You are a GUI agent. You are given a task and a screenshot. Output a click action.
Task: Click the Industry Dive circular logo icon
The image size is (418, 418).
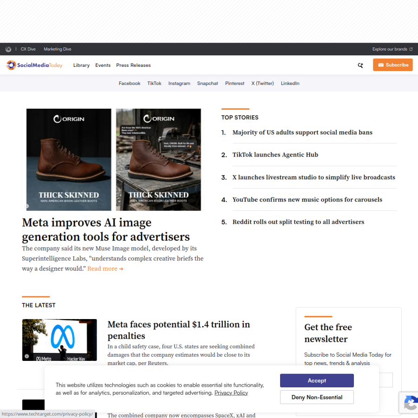pos(8,49)
